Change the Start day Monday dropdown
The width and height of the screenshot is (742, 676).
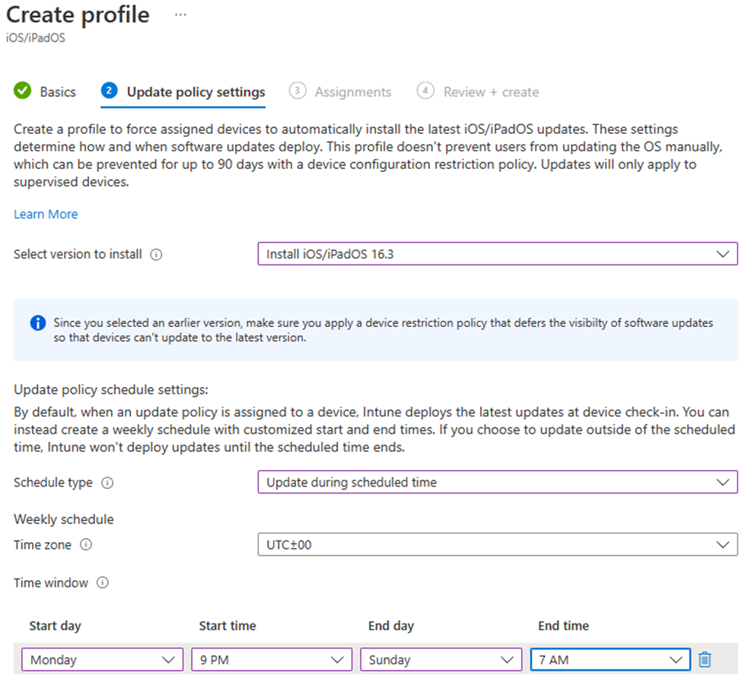point(102,660)
